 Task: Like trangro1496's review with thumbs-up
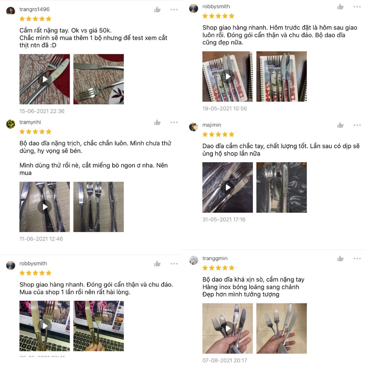[x=157, y=10]
